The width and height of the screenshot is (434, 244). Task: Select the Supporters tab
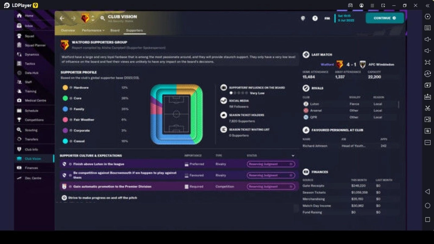134,30
